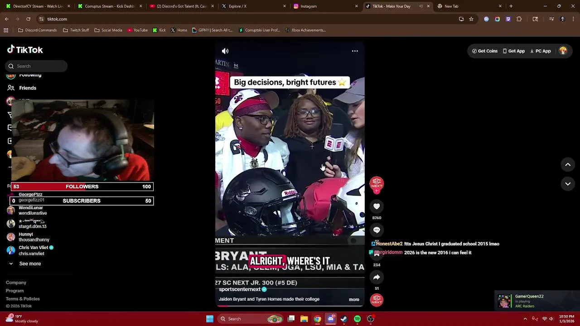Click the Company footer link

16,283
